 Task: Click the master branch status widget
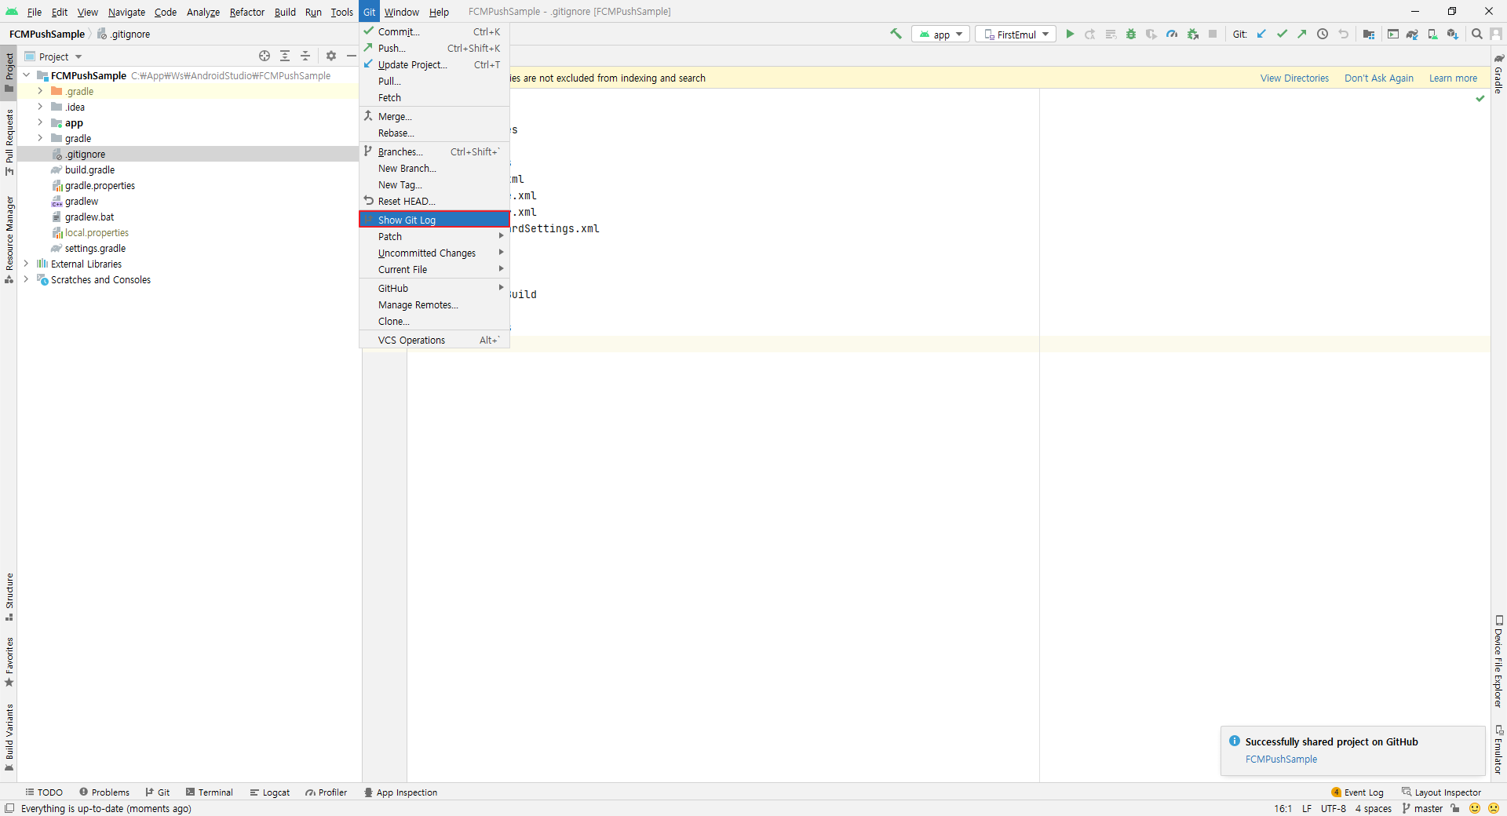1422,808
